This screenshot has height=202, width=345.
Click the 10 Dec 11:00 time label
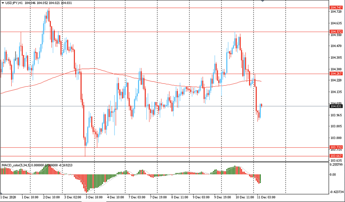click(x=245, y=198)
